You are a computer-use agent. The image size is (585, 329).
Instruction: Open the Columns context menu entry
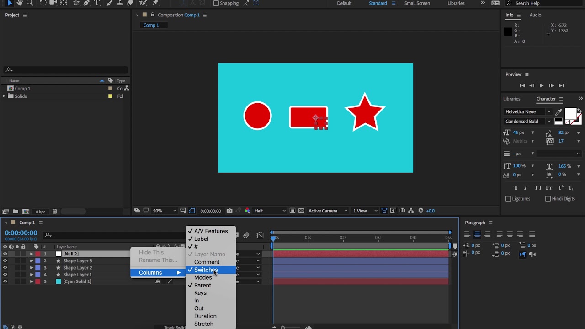coord(158,272)
